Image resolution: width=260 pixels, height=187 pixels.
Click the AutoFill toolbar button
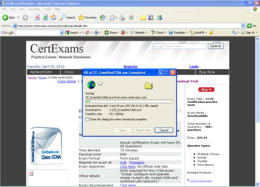pyautogui.click(x=197, y=33)
